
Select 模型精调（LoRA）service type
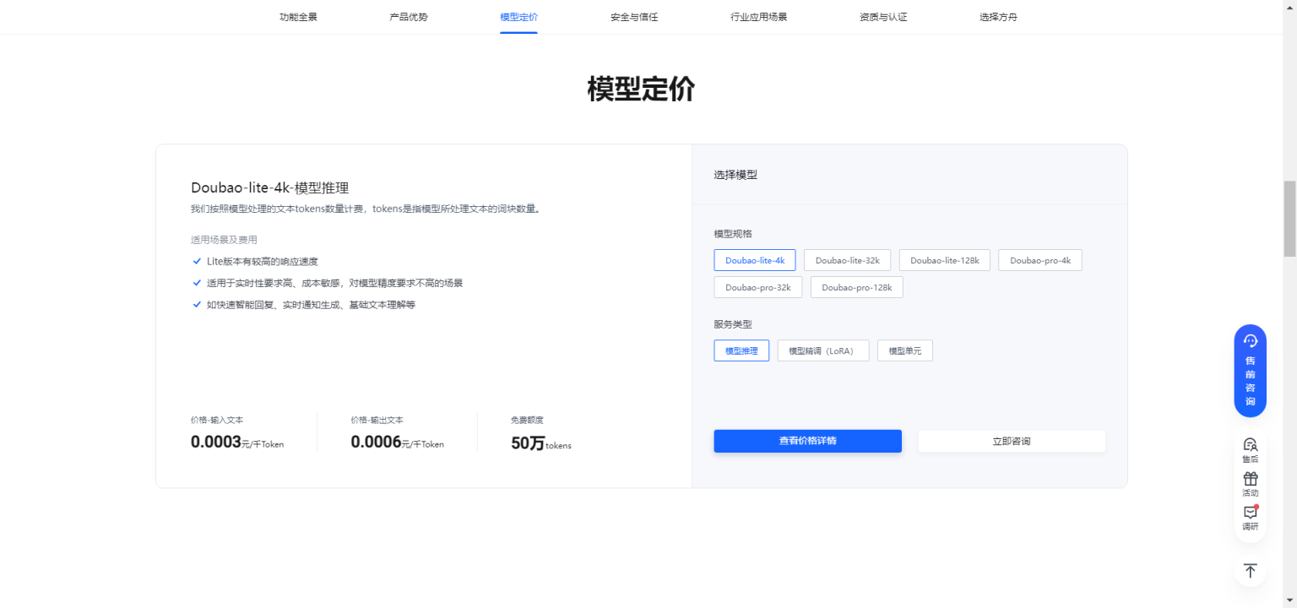click(x=822, y=350)
